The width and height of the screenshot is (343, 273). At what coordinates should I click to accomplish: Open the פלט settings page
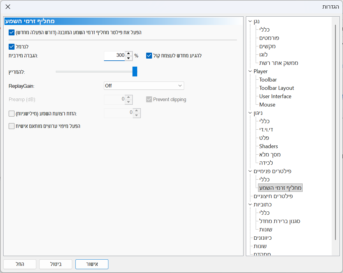[264, 138]
